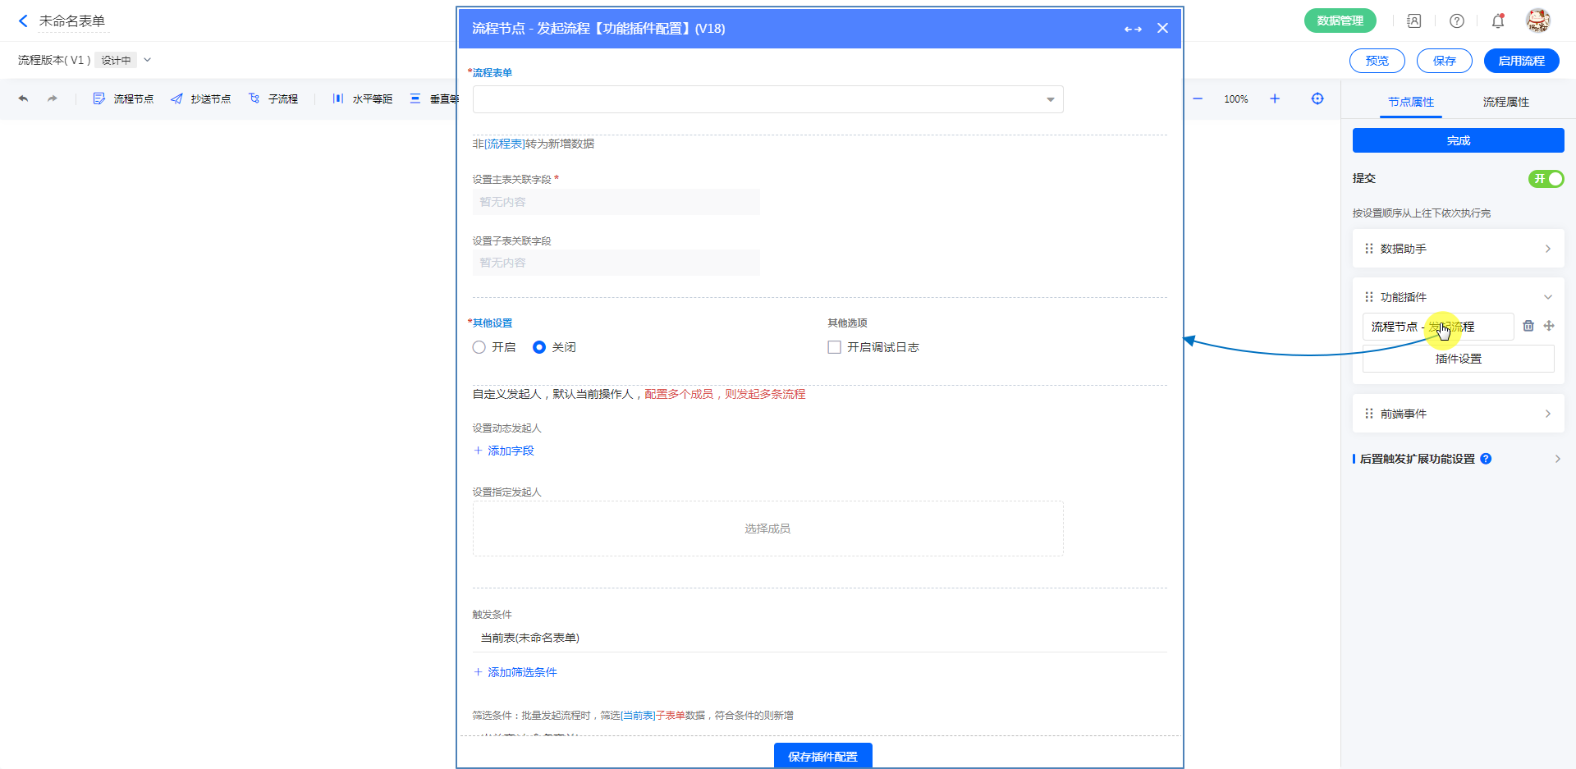Switch to the 流程属性 tab
Viewport: 1576px width, 769px height.
pos(1505,102)
